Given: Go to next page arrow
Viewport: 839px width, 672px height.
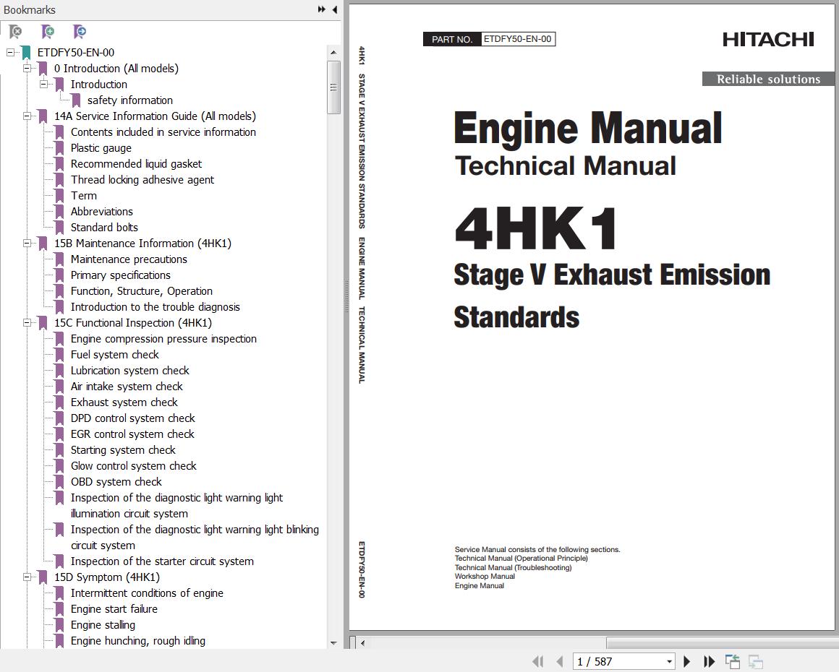Looking at the screenshot, I should tap(687, 661).
